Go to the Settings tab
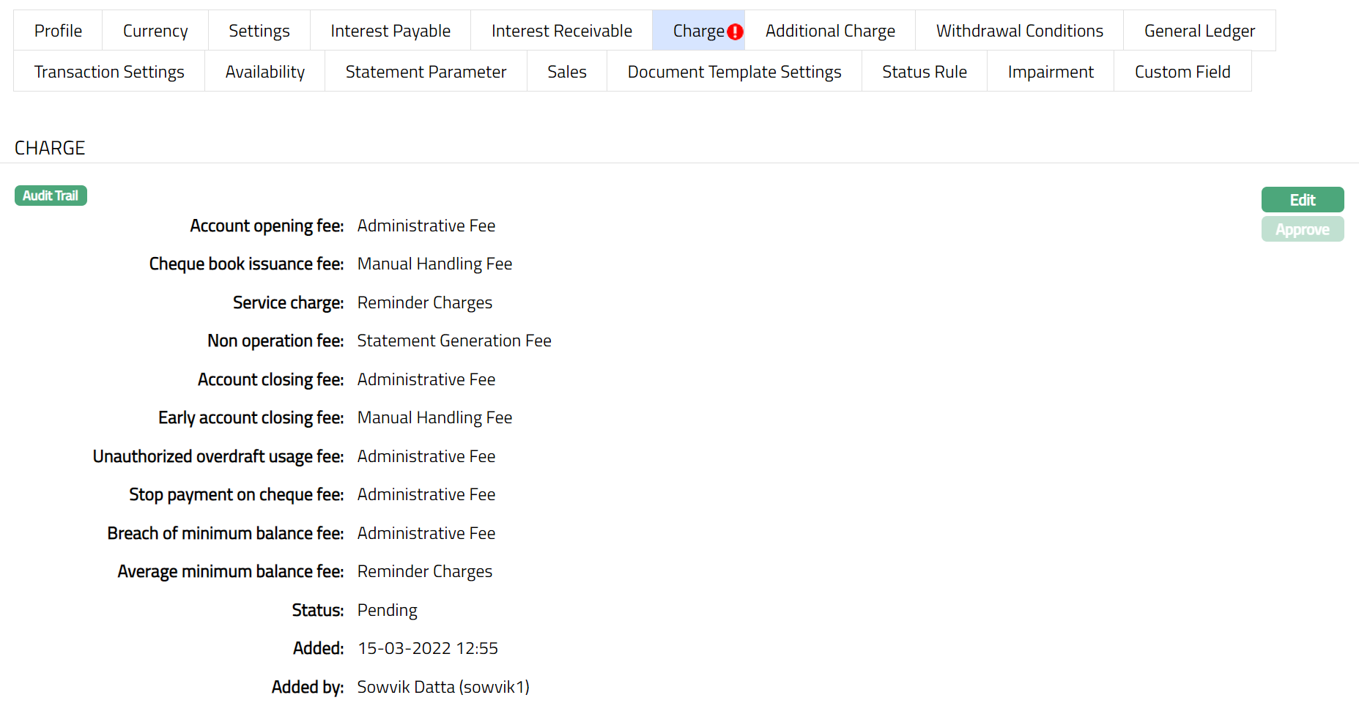Image resolution: width=1359 pixels, height=714 pixels. pyautogui.click(x=259, y=31)
